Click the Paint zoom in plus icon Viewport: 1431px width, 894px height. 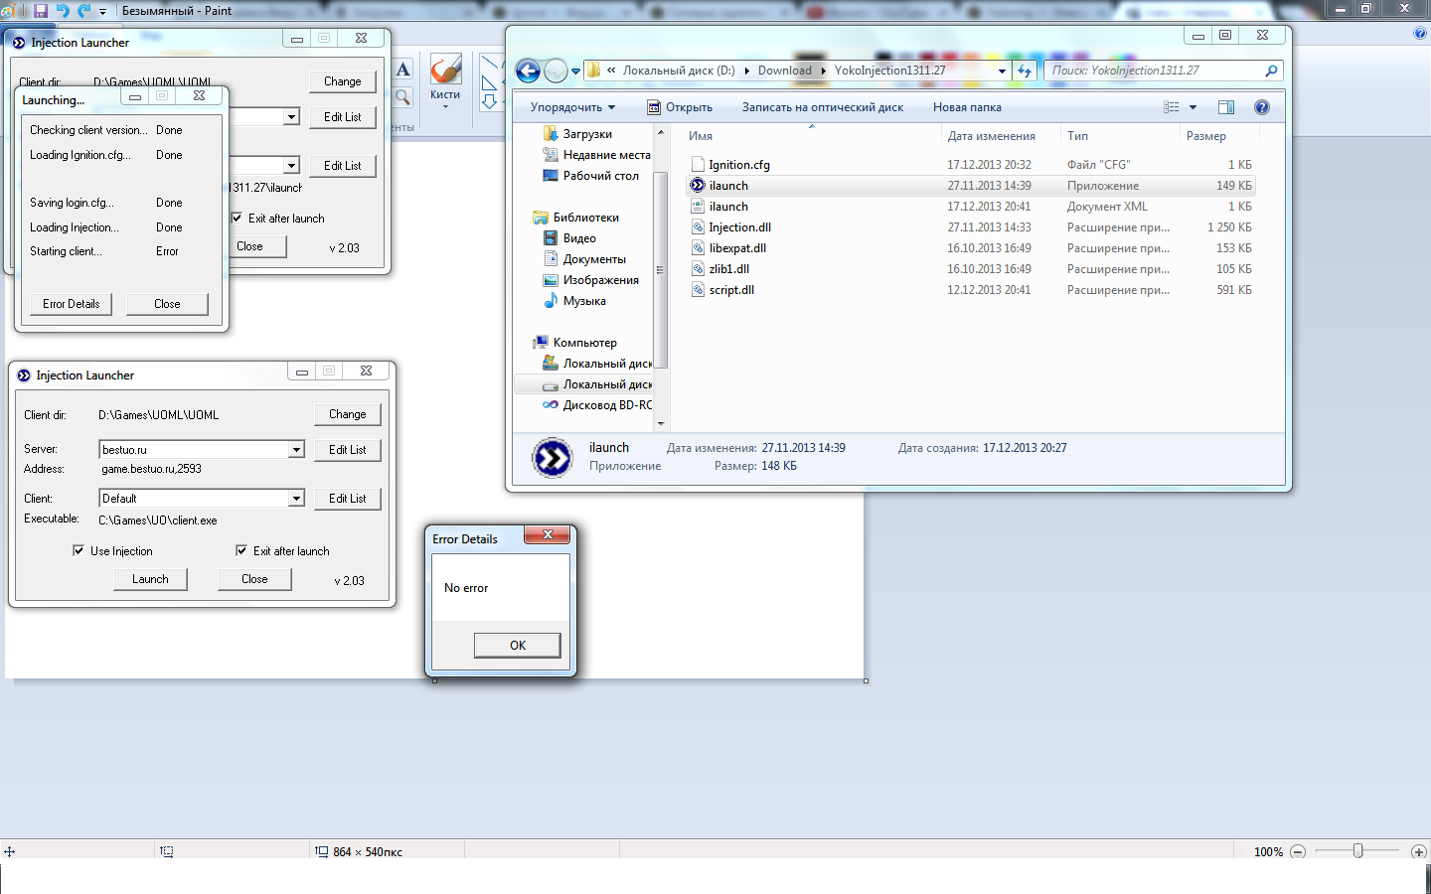point(1419,851)
